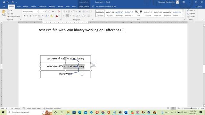Screen dimensions: 205x115
Task: Open Text Effects and Typography
Action: pyautogui.click(x=46, y=16)
